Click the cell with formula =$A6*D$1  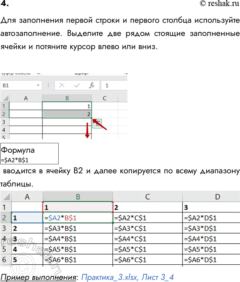[211, 259]
